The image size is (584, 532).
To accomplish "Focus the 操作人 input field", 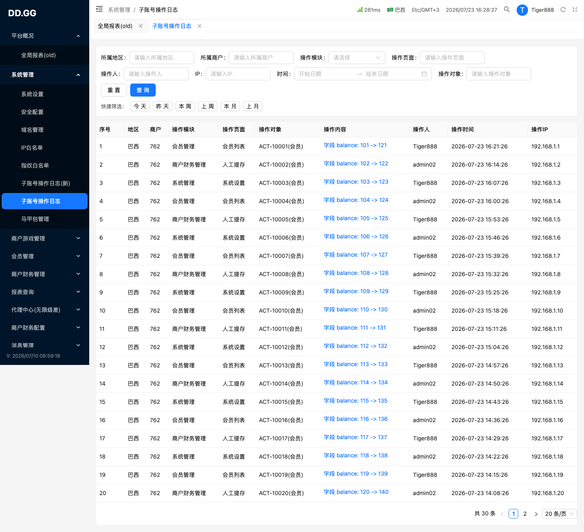I will coord(156,74).
